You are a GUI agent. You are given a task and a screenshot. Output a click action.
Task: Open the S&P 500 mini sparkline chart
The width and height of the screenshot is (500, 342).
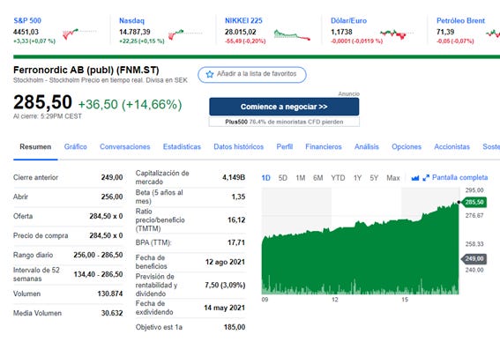[x=79, y=33]
